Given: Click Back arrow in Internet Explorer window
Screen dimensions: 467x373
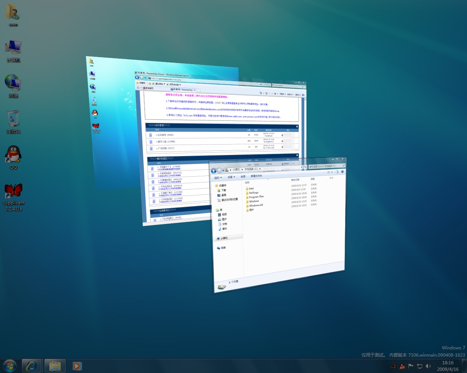Looking at the screenshot, I should click(137, 77).
